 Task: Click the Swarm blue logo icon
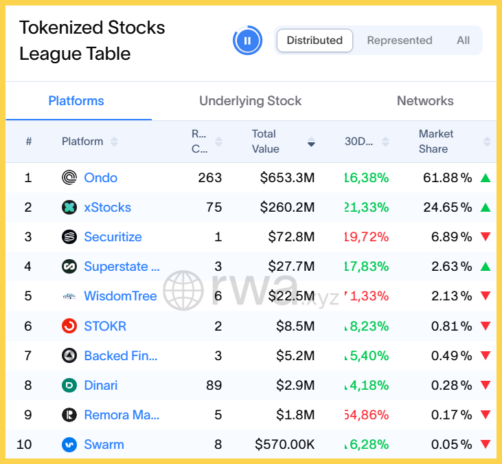[x=69, y=445]
